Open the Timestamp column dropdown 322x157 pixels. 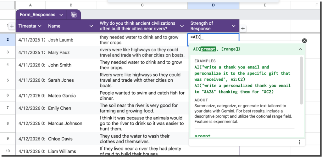coord(40,26)
